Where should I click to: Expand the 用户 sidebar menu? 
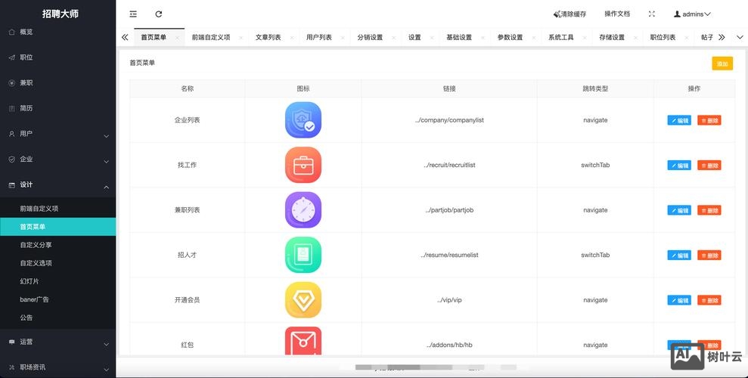click(x=57, y=134)
